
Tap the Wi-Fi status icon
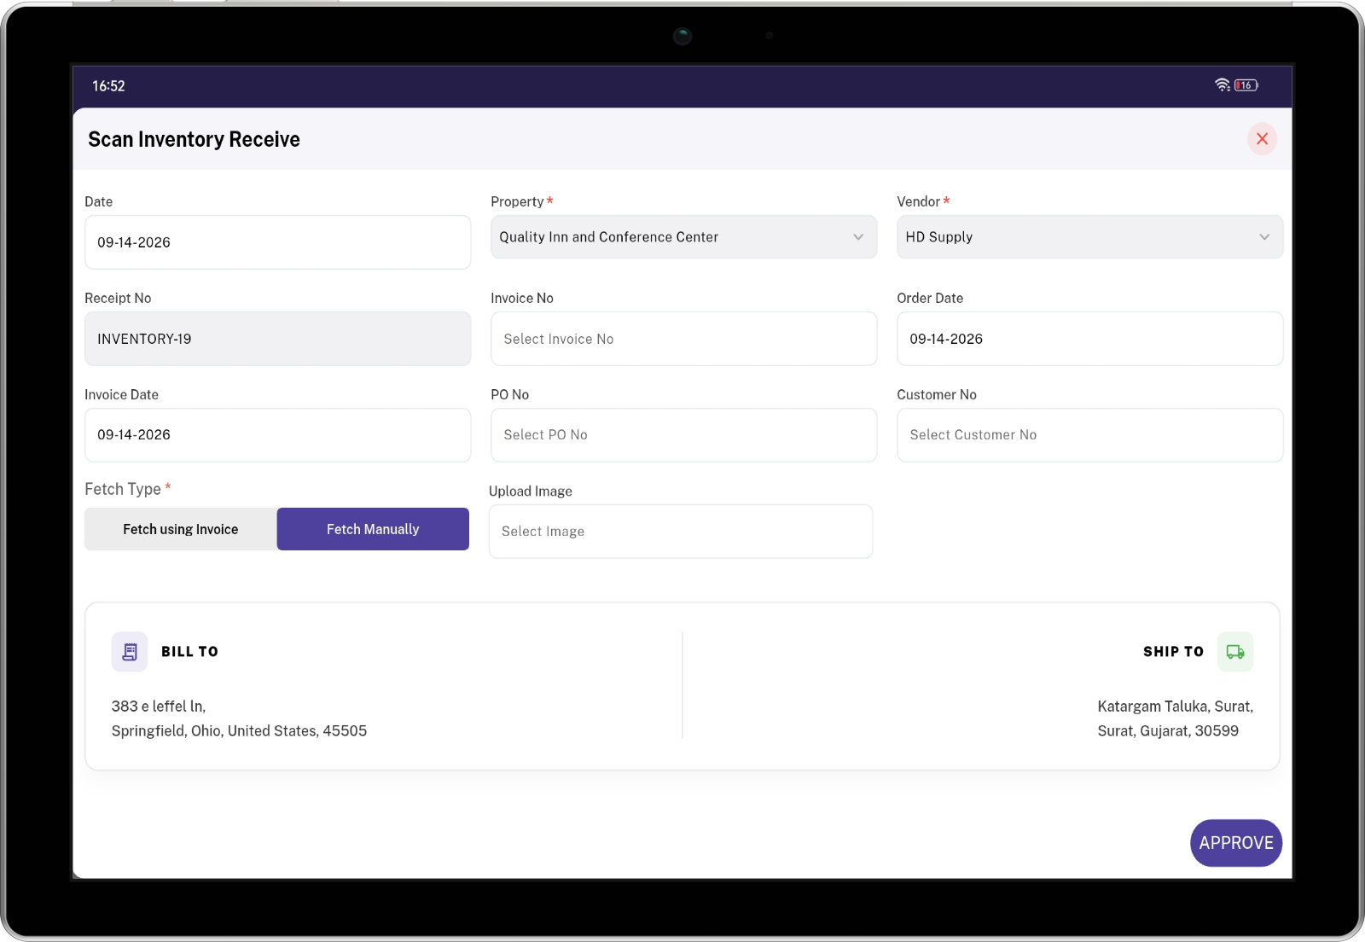pyautogui.click(x=1223, y=85)
